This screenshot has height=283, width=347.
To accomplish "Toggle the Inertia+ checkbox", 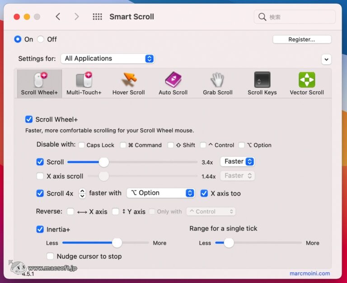I will (40, 229).
